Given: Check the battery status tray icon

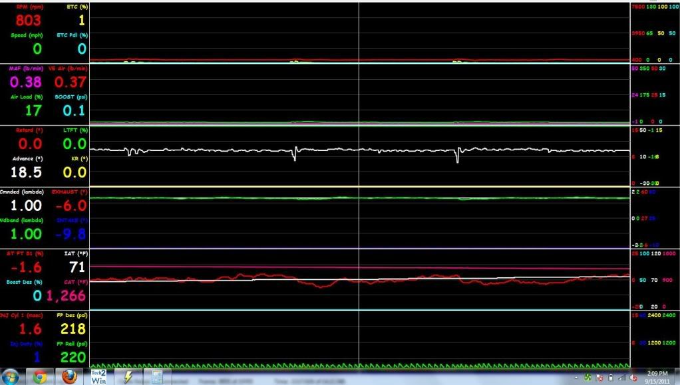Looking at the screenshot, I should point(611,378).
